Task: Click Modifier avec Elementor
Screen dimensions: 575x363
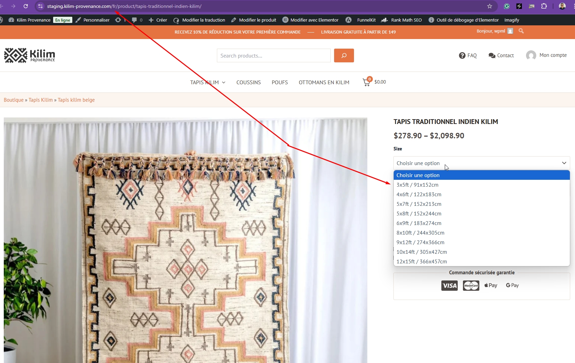Action: coord(310,20)
